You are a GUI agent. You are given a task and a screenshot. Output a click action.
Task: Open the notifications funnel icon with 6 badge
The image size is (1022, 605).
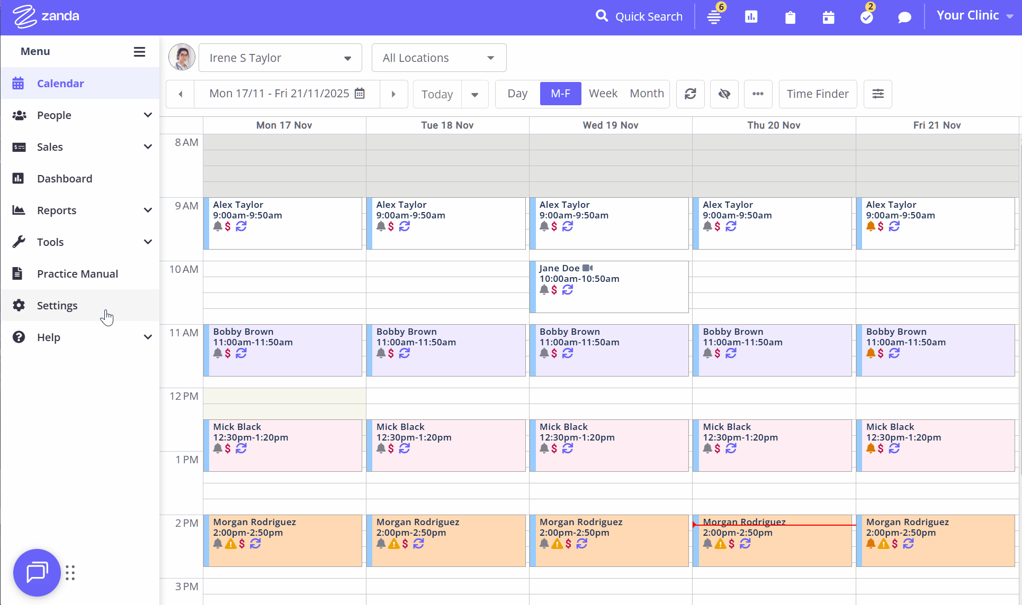point(714,16)
